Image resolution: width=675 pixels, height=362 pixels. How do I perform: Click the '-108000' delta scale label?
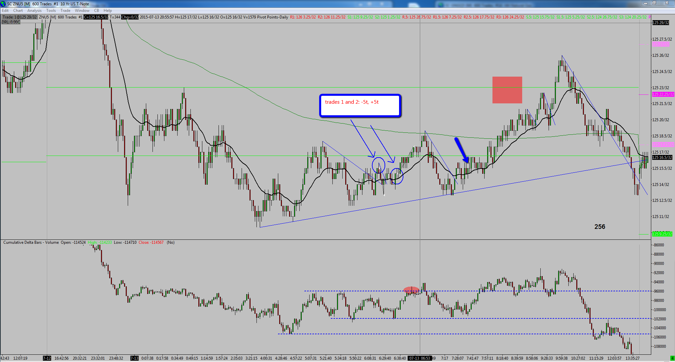(659, 346)
